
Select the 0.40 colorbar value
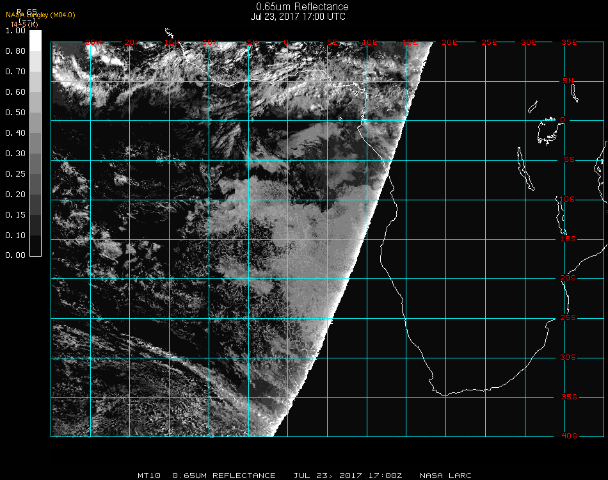coord(15,133)
